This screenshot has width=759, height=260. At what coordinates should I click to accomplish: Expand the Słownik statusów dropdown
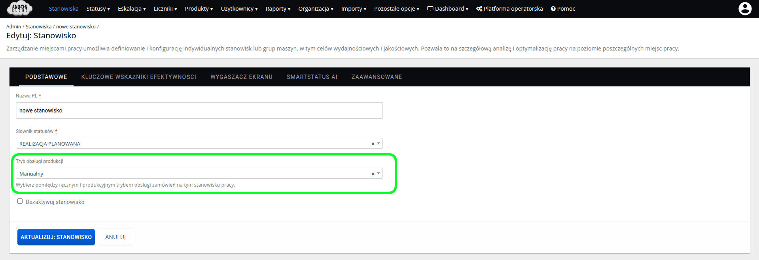(x=379, y=144)
